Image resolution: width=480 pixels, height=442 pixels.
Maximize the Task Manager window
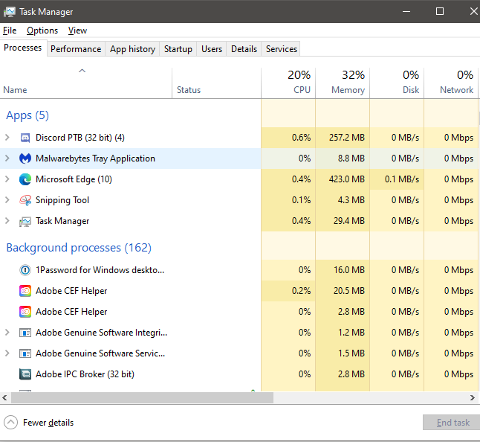click(x=440, y=12)
